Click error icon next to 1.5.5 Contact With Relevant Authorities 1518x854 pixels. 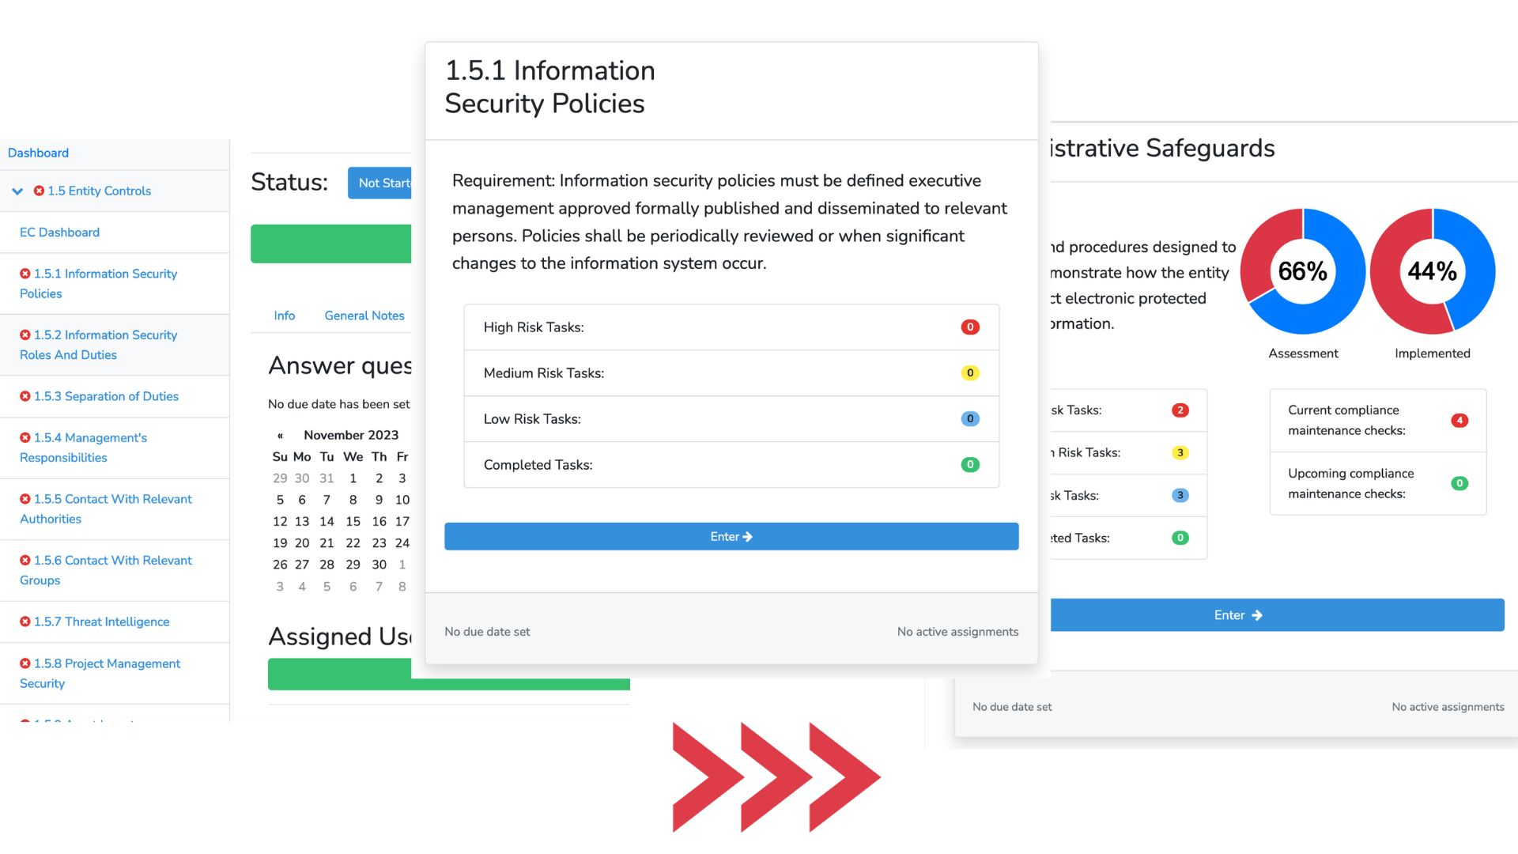coord(24,499)
